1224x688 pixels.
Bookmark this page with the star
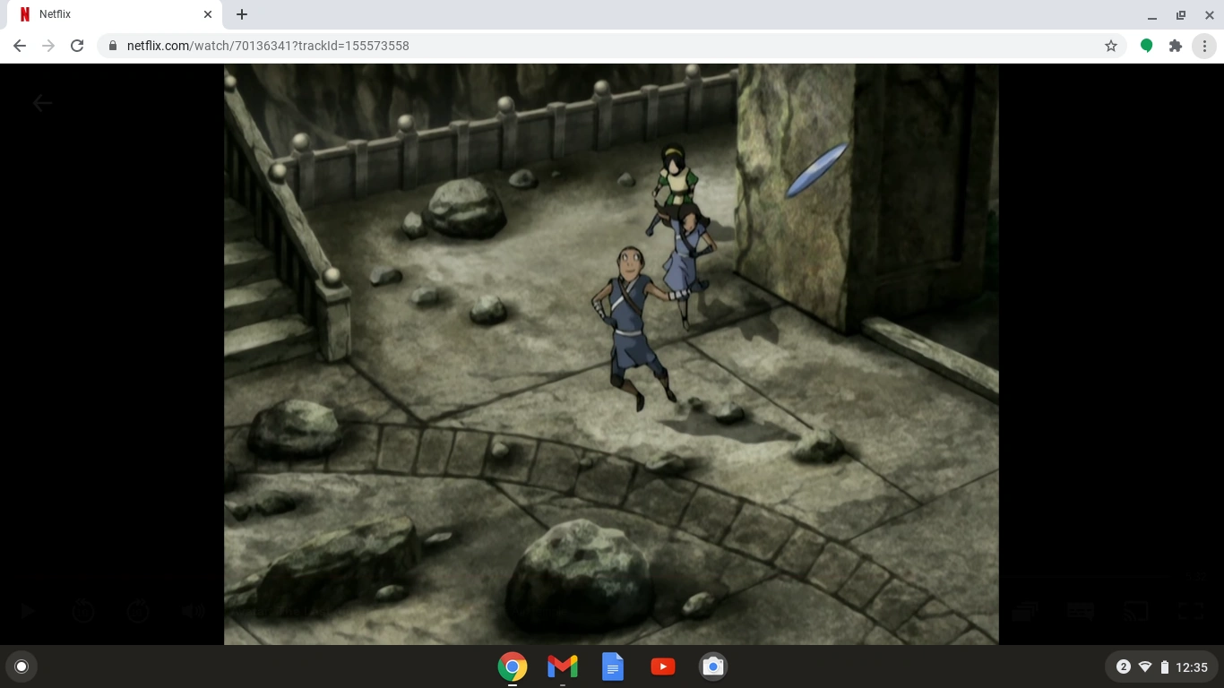(1110, 45)
